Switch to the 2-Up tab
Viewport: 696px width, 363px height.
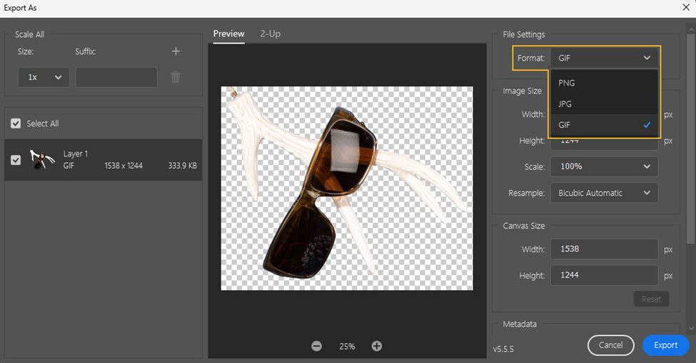(270, 34)
